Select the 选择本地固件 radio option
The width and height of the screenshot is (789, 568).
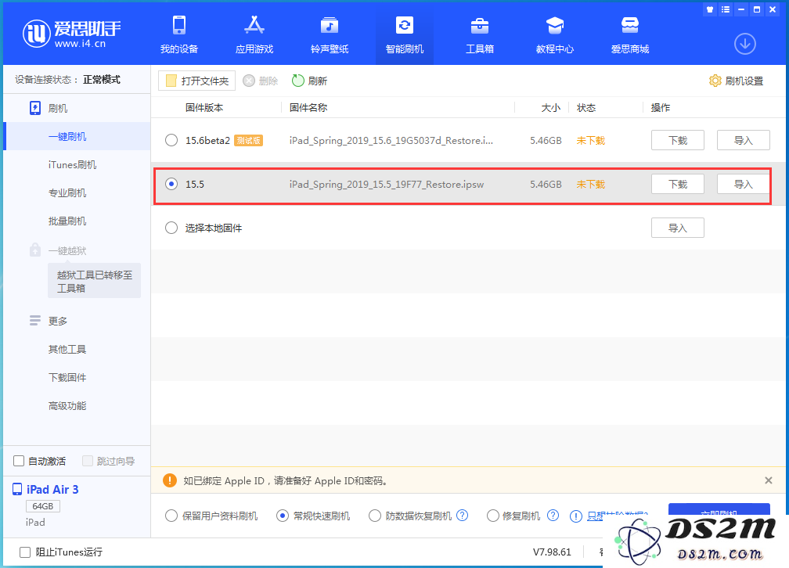pyautogui.click(x=171, y=228)
